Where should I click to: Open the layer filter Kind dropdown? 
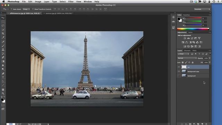(183, 54)
